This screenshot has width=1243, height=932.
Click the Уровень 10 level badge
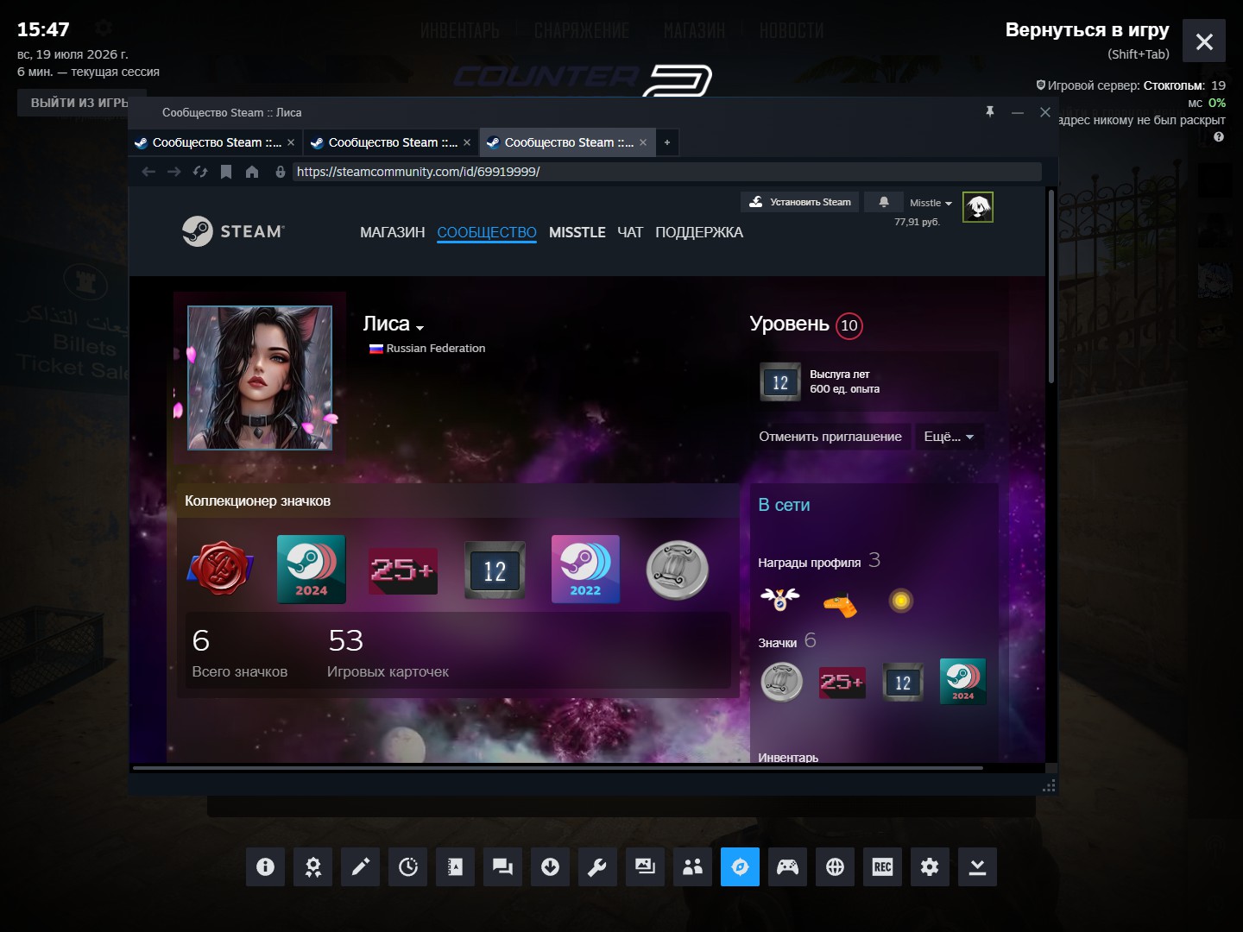click(849, 325)
